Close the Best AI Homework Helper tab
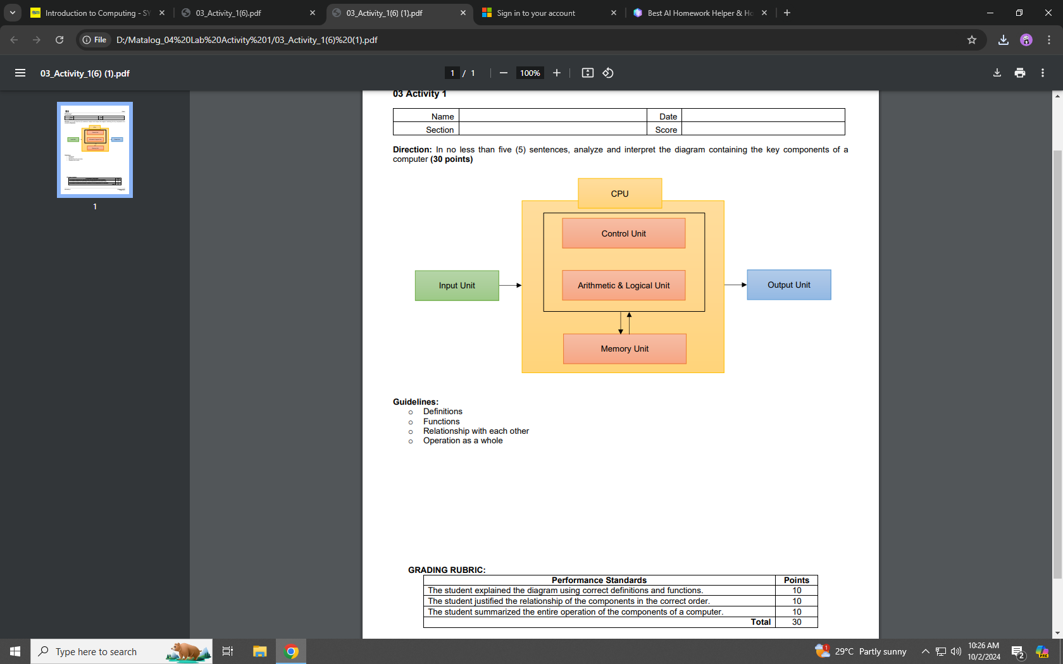Viewport: 1063px width, 664px height. click(x=764, y=13)
